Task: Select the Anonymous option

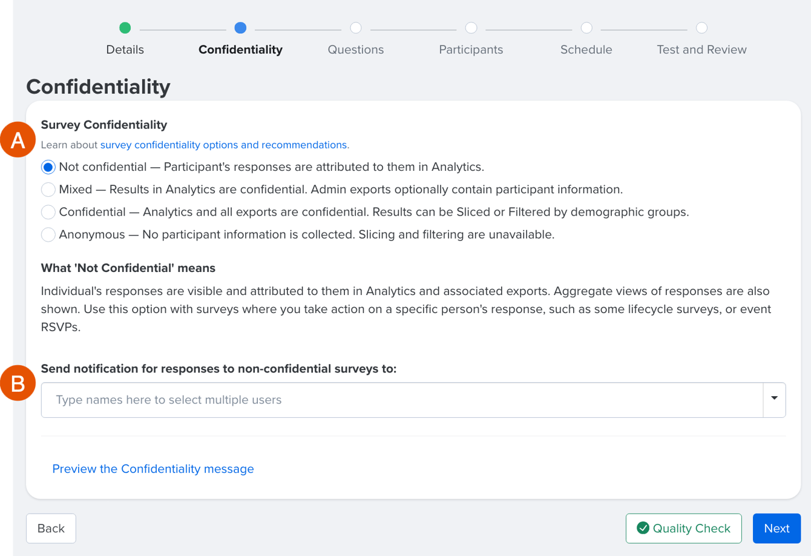Action: (x=48, y=234)
